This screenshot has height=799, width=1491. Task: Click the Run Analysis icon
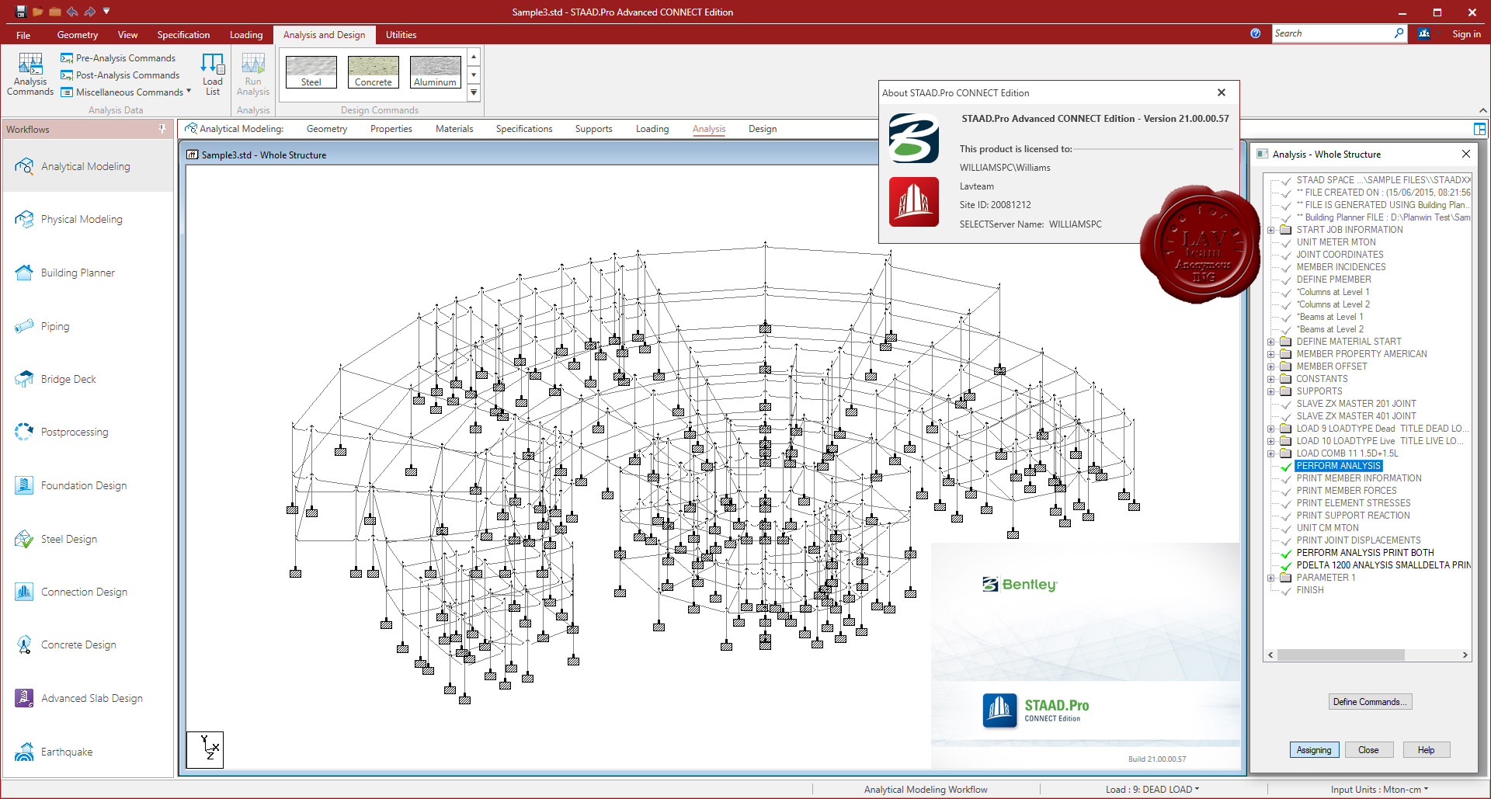[x=253, y=75]
